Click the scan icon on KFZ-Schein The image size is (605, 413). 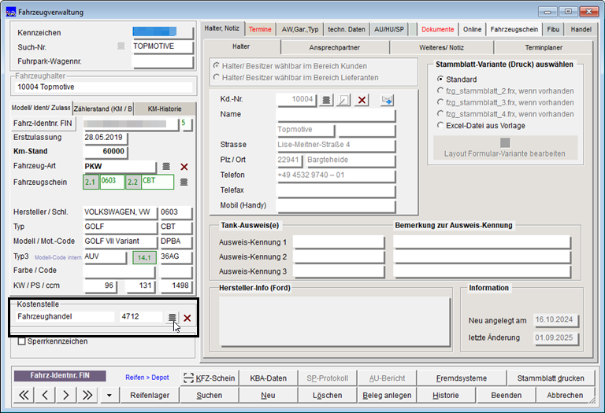(x=188, y=378)
